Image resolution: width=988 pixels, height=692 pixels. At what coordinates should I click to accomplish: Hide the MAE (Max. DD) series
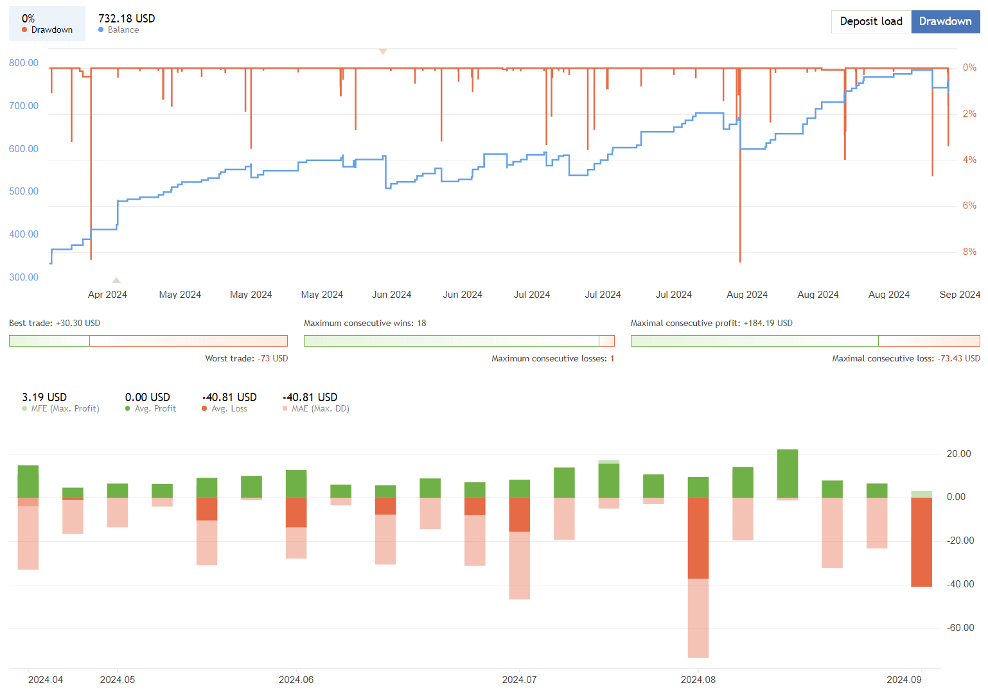point(320,408)
